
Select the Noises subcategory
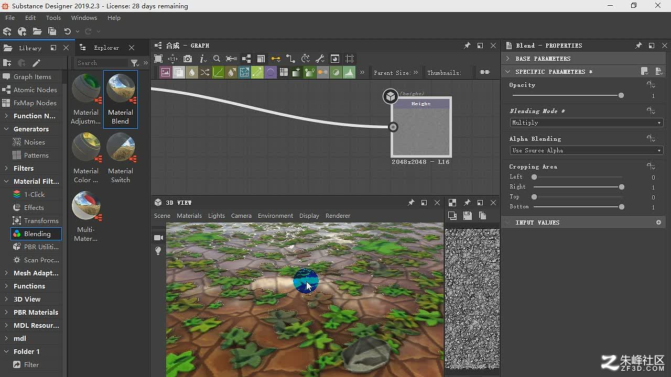(x=35, y=142)
